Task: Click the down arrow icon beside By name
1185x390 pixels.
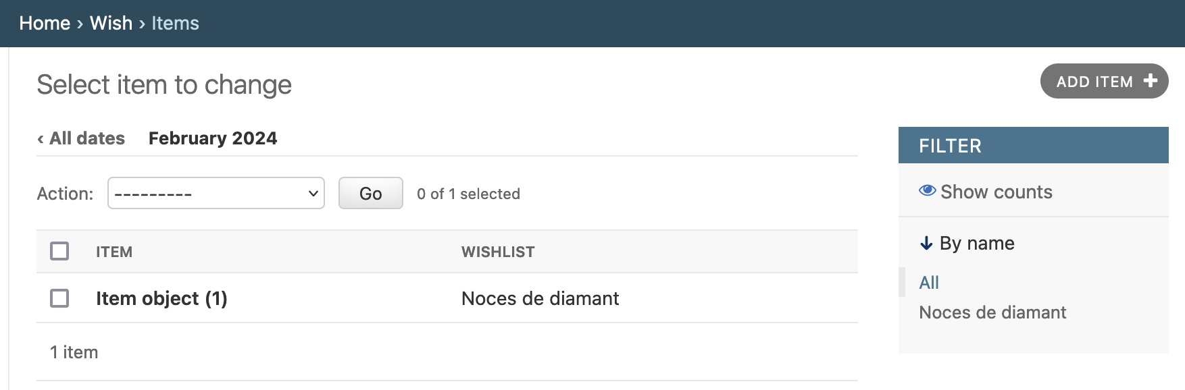Action: (x=926, y=243)
